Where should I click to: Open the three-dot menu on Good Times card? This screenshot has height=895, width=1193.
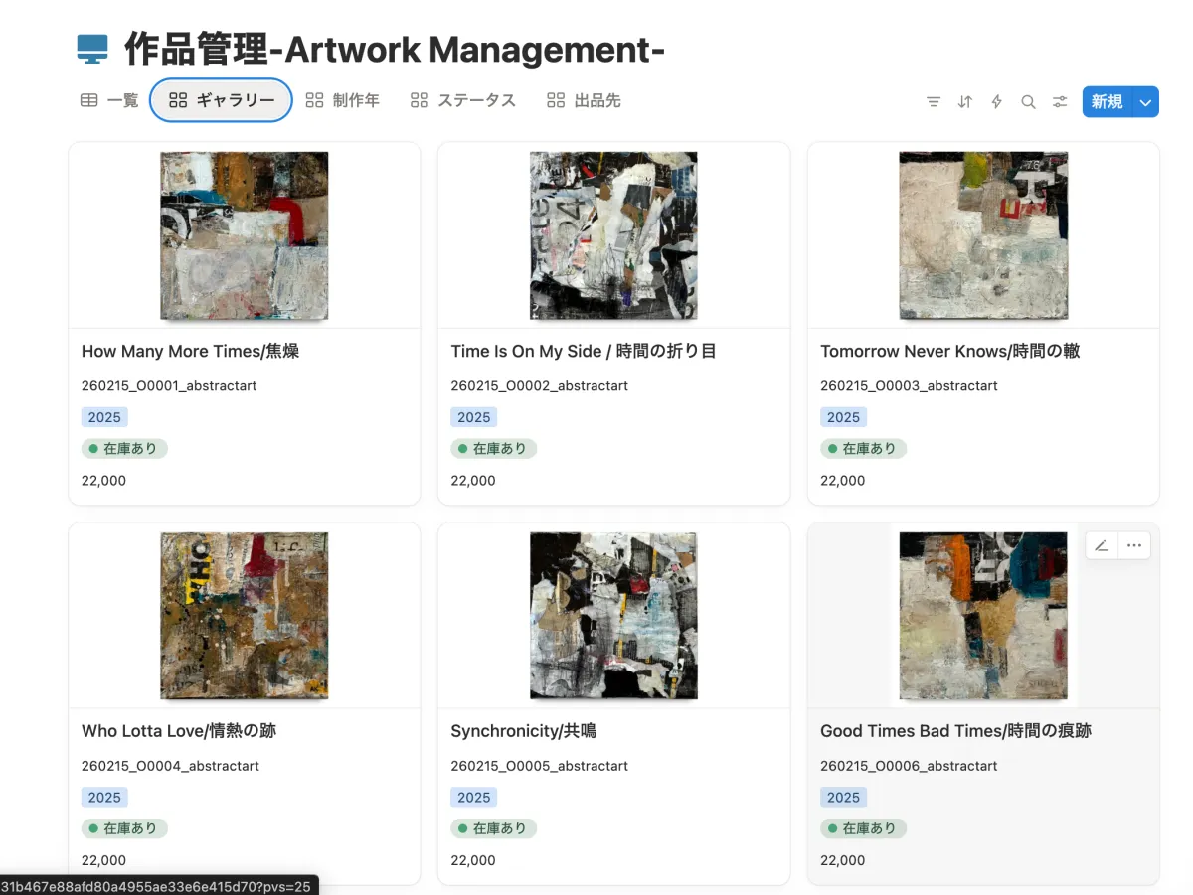click(x=1134, y=545)
